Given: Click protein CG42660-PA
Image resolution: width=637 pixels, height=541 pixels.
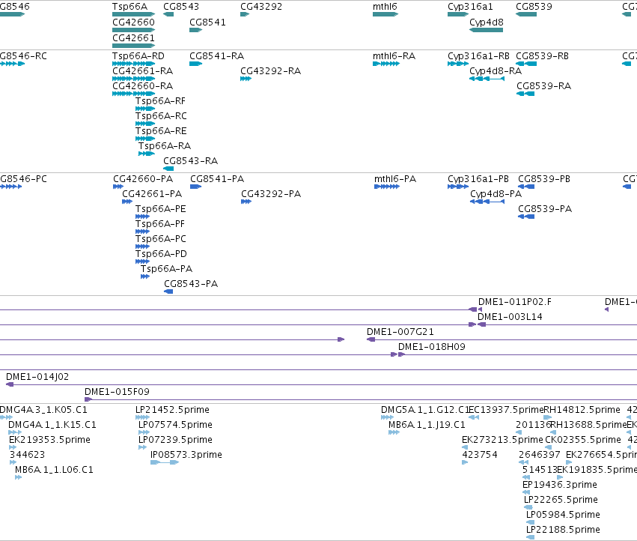Looking at the screenshot, I should point(118,187).
